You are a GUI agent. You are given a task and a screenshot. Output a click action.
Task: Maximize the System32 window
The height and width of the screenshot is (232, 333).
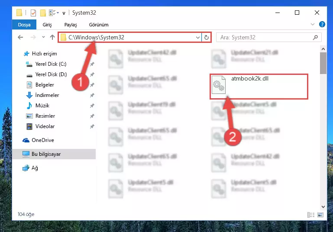(297, 13)
